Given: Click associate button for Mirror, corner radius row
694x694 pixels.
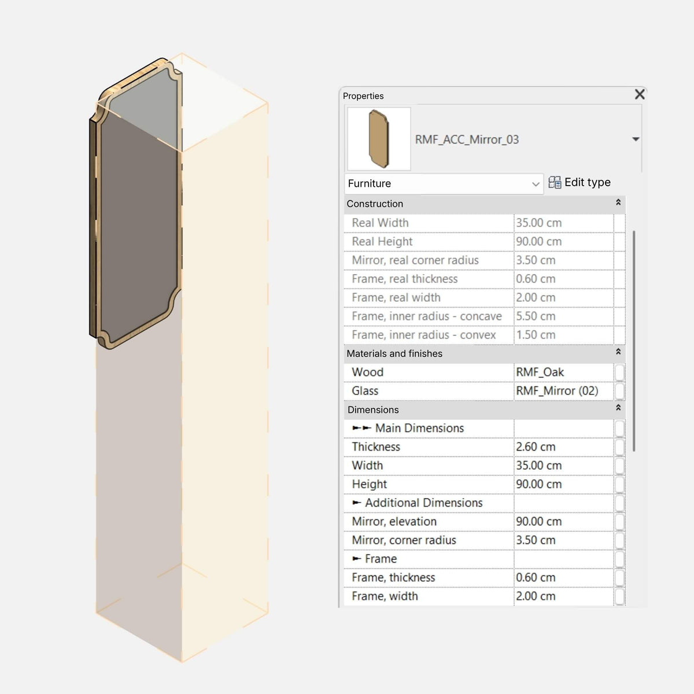Looking at the screenshot, I should (619, 540).
